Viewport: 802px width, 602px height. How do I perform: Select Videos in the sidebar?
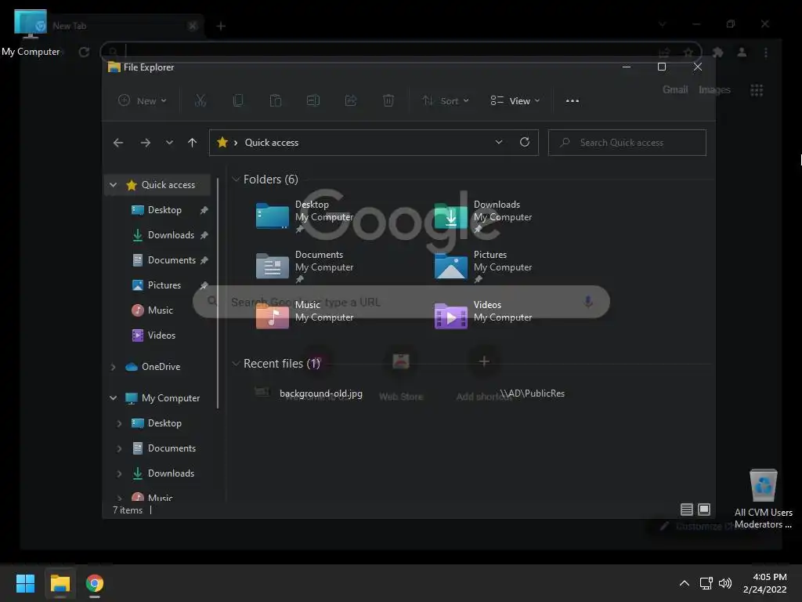pos(161,335)
